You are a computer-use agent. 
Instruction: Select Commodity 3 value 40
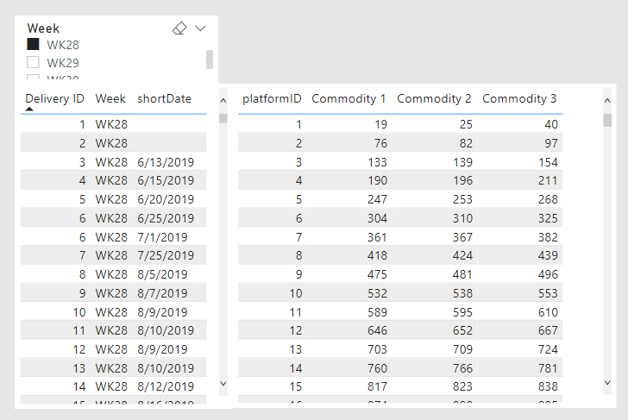click(x=551, y=124)
